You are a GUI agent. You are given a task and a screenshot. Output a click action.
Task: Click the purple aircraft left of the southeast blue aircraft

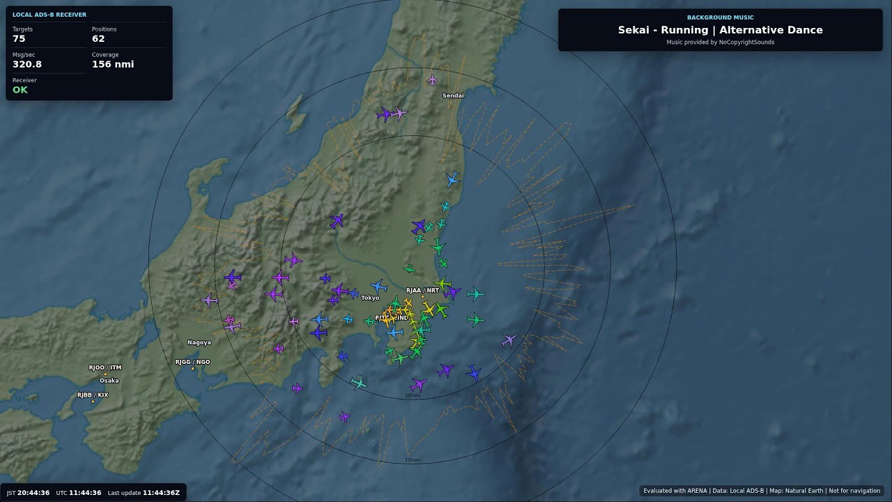[x=445, y=370]
